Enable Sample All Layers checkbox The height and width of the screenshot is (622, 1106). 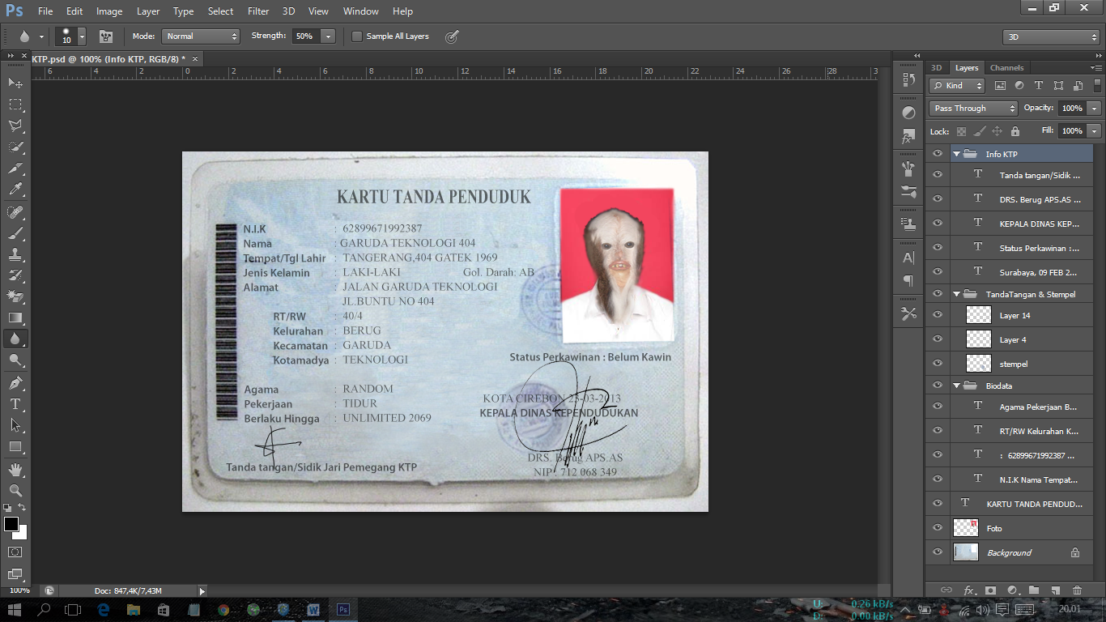tap(357, 36)
